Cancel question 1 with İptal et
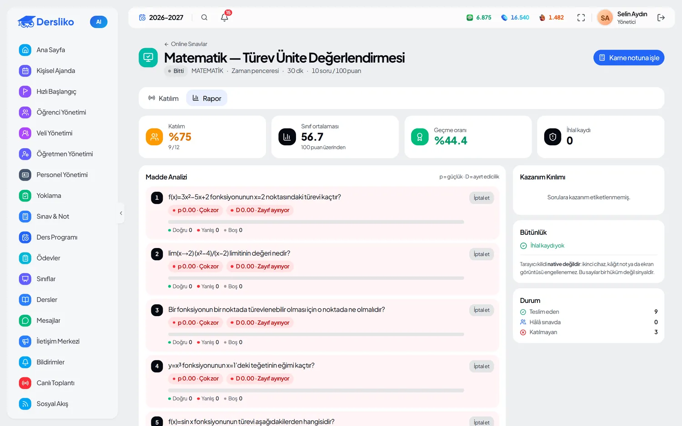 (x=481, y=198)
